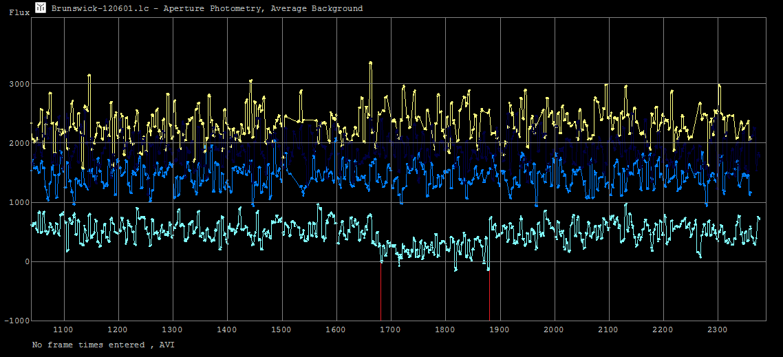Click the 1100 frame axis label
This screenshot has height=357, width=783.
pyautogui.click(x=63, y=329)
